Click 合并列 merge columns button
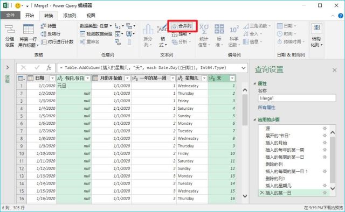The image size is (345, 212). (182, 26)
